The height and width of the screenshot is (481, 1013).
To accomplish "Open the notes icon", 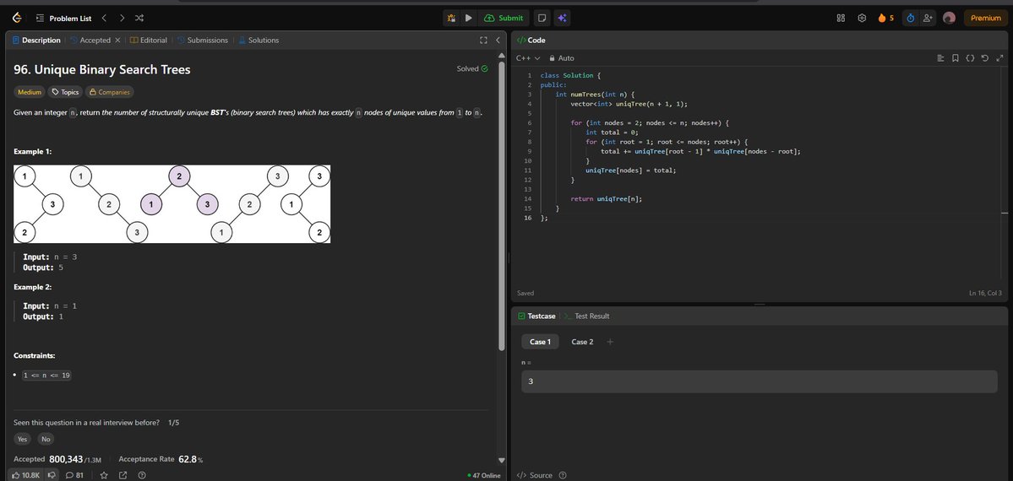I will 542,18.
